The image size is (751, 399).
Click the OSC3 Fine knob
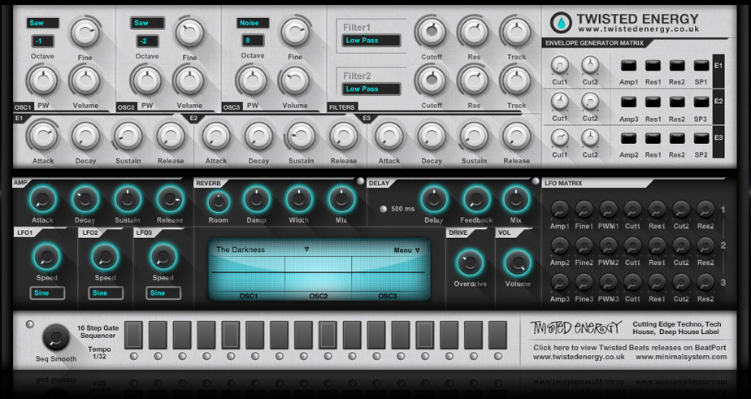click(294, 33)
